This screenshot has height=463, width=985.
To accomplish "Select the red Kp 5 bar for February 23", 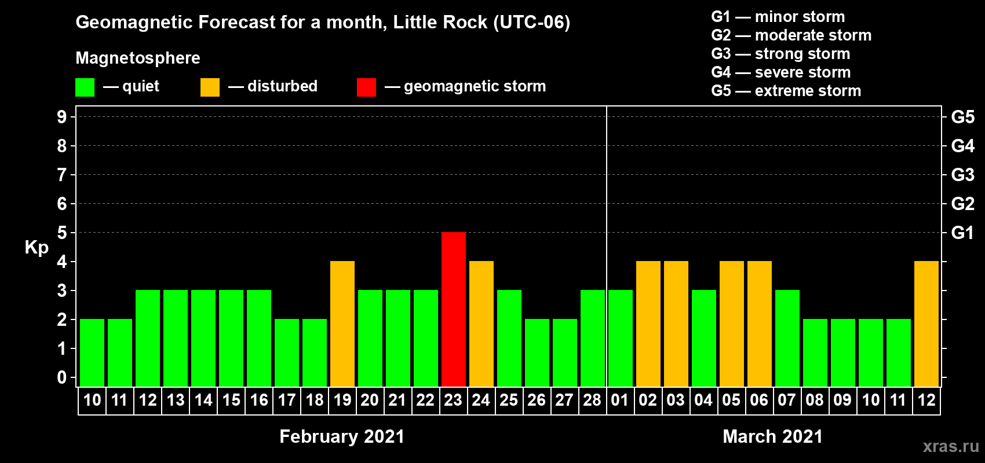I will pyautogui.click(x=454, y=309).
